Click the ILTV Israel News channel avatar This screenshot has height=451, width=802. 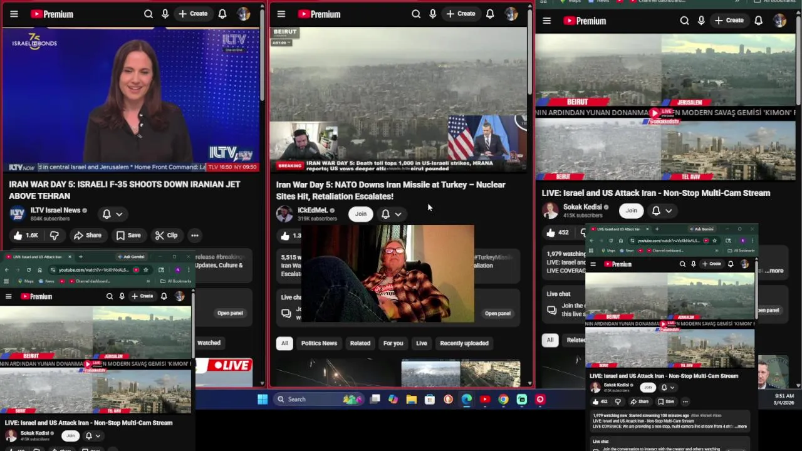coord(17,214)
